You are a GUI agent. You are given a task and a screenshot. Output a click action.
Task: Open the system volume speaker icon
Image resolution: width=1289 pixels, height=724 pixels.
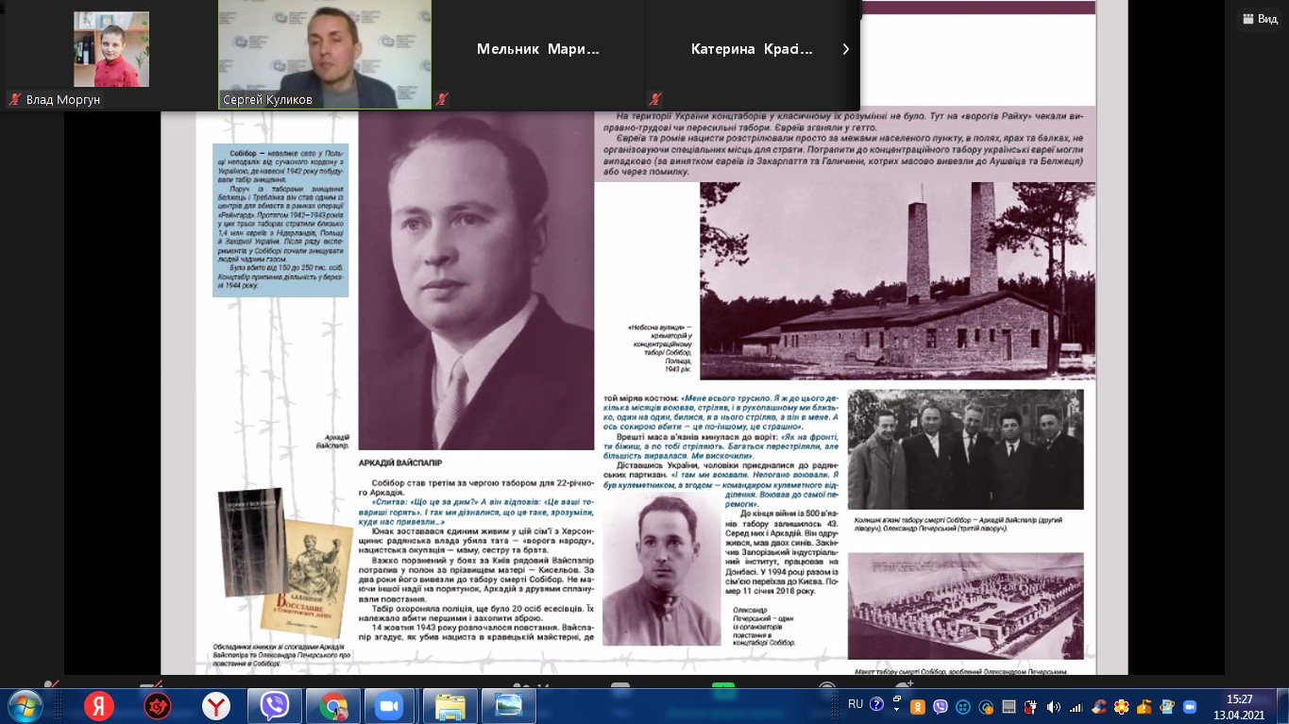(x=1053, y=706)
